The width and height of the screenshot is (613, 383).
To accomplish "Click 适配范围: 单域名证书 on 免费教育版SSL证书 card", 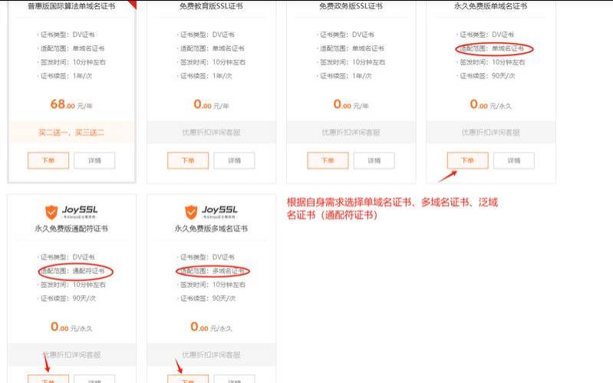I will (212, 48).
